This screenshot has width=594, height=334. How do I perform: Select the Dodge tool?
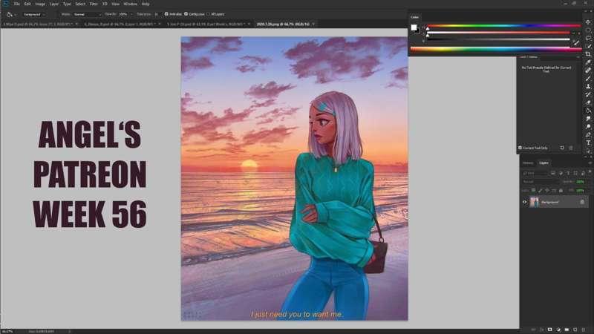point(588,126)
